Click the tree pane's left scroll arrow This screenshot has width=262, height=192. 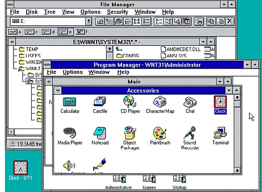pos(11,132)
